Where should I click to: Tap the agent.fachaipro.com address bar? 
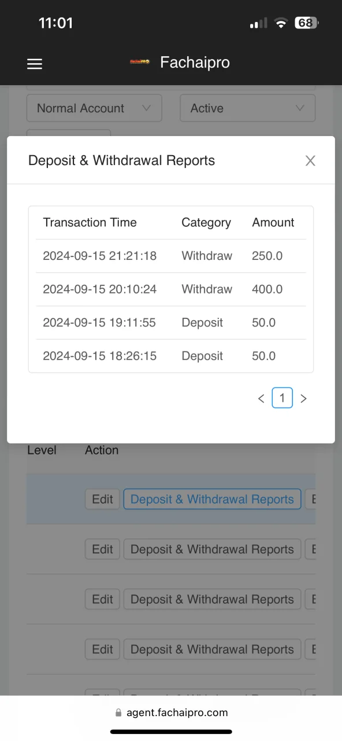click(171, 713)
